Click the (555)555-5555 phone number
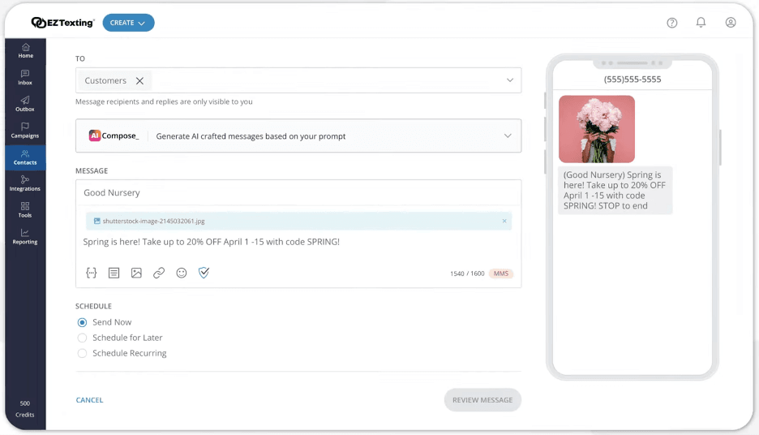The image size is (759, 435). pos(632,80)
